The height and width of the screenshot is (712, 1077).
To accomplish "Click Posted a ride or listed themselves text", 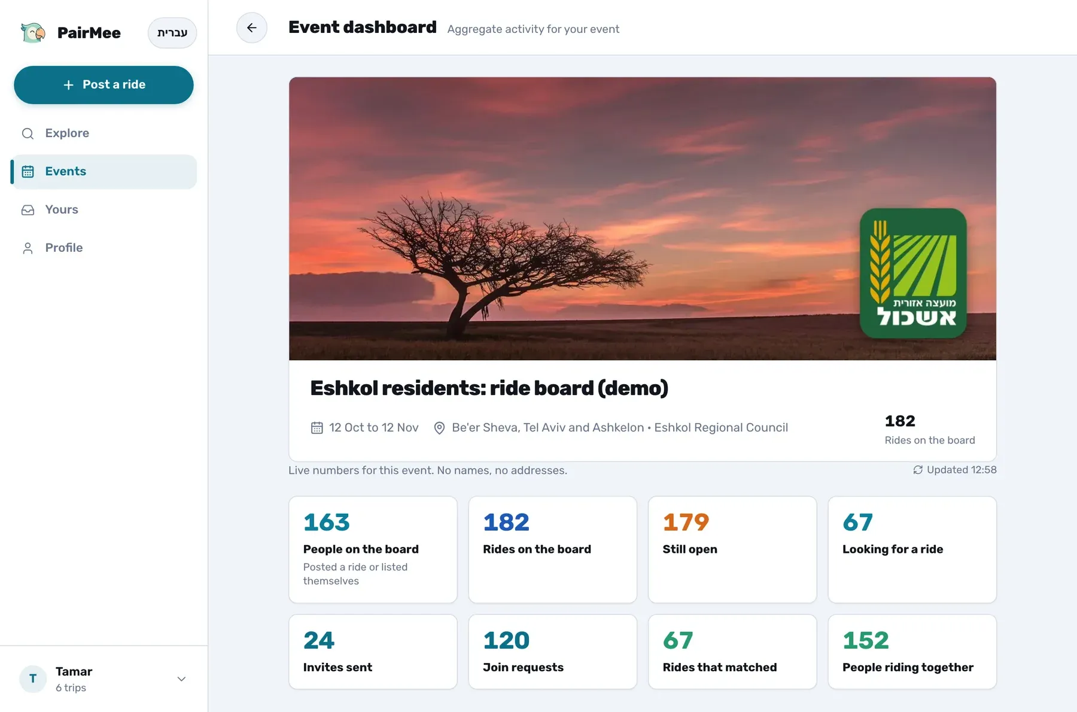I will 355,574.
